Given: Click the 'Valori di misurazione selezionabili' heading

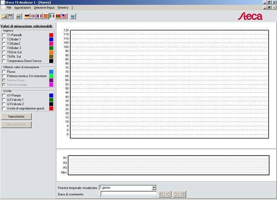Looking at the screenshot, I should (26, 26).
